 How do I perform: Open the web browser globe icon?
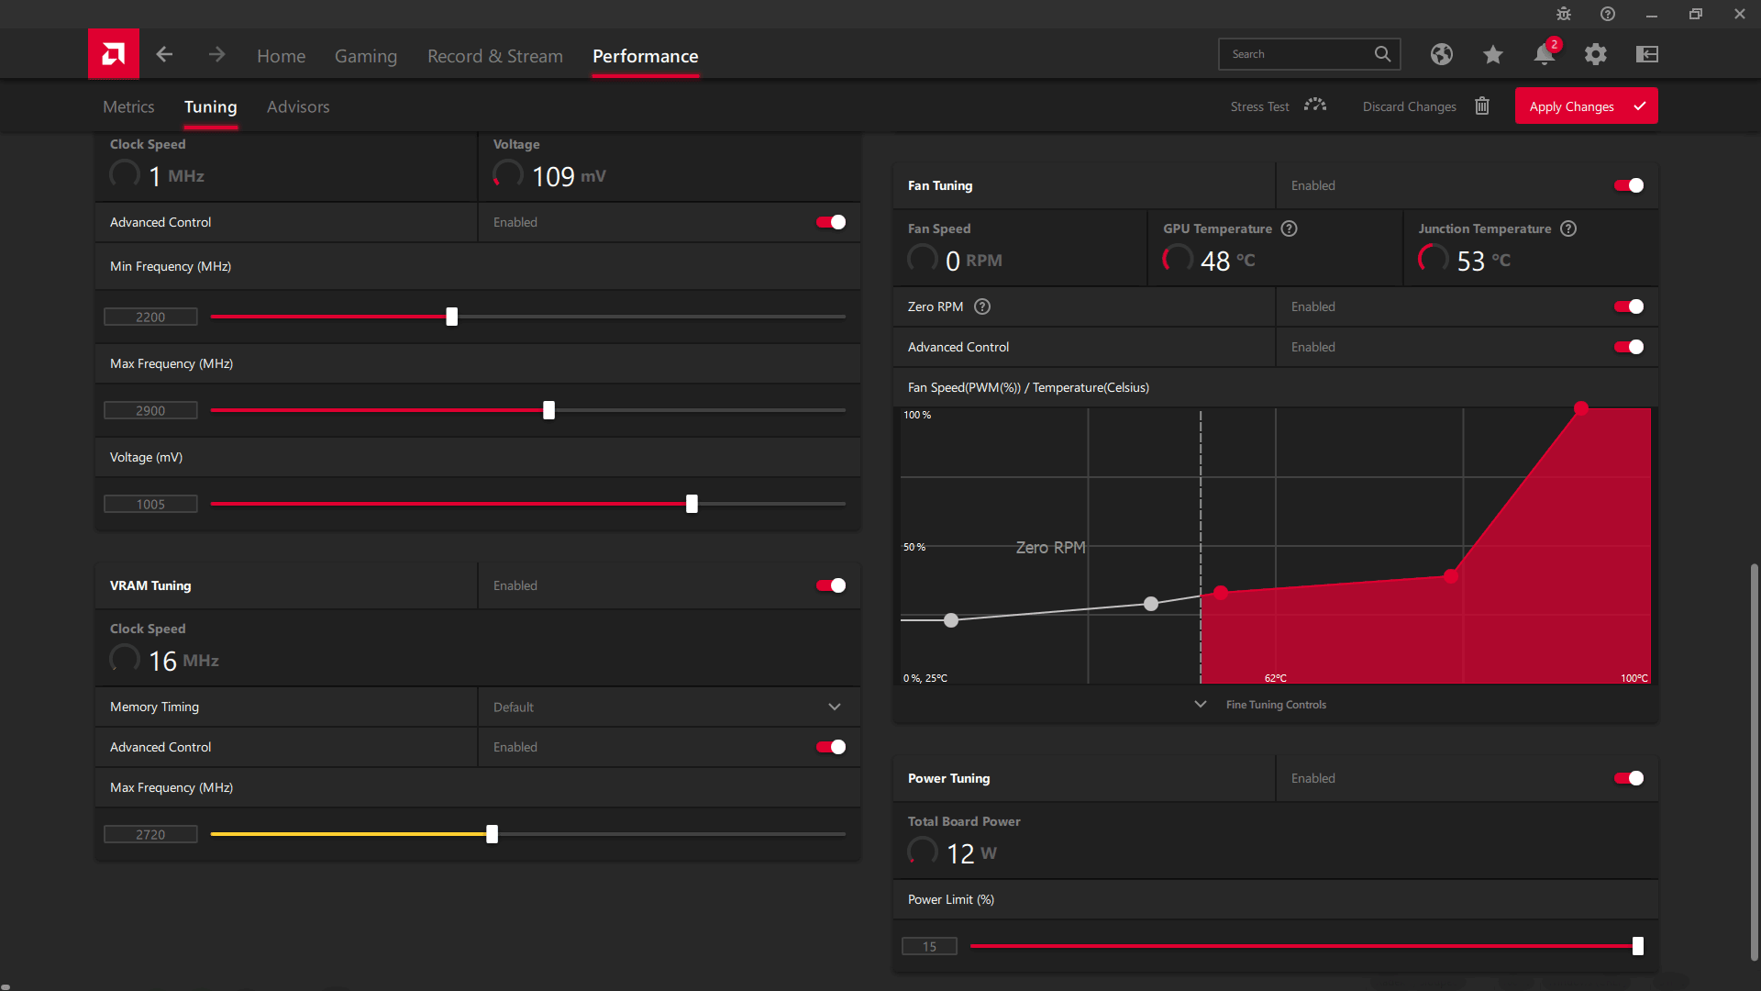(1442, 54)
